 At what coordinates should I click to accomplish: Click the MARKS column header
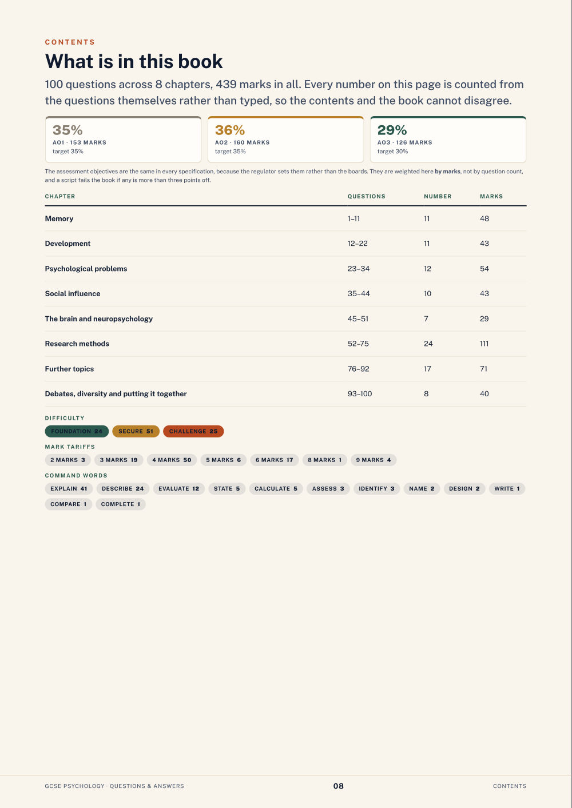(x=491, y=196)
